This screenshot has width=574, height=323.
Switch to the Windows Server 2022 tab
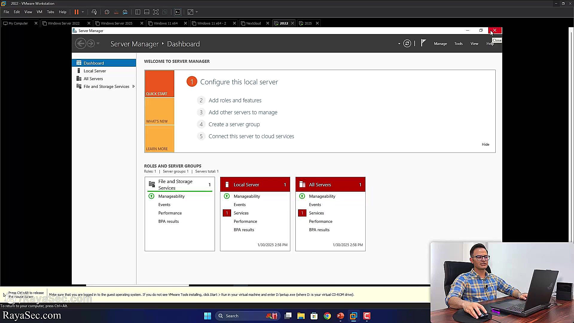[x=64, y=23]
